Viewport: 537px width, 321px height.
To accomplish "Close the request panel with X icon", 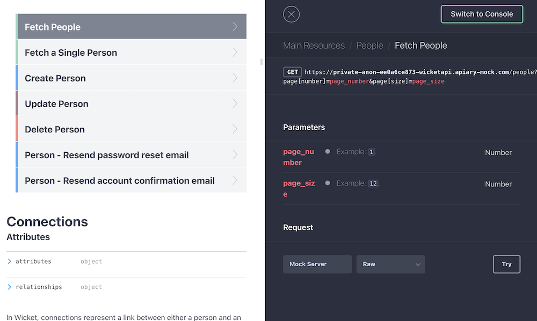I will coord(291,14).
